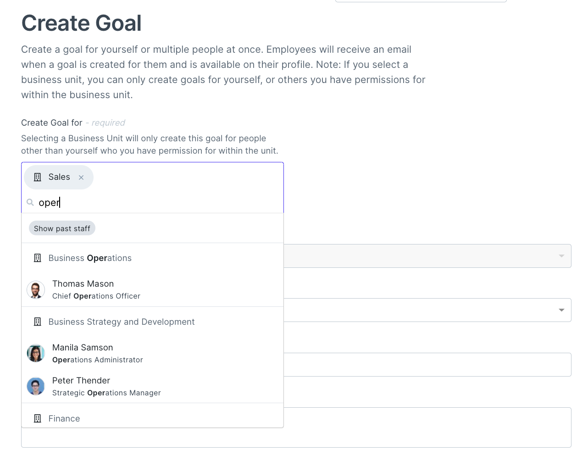This screenshot has height=455, width=588.
Task: Expand the greyed-out dropdown arrow on the right
Action: [561, 256]
